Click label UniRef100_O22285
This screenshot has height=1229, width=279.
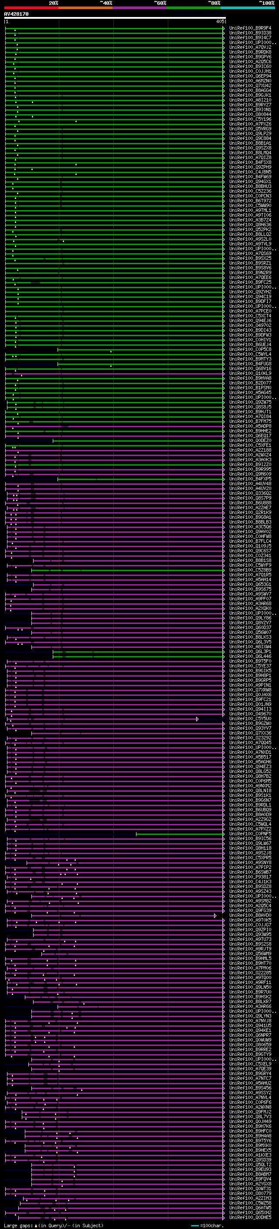click(x=250, y=973)
